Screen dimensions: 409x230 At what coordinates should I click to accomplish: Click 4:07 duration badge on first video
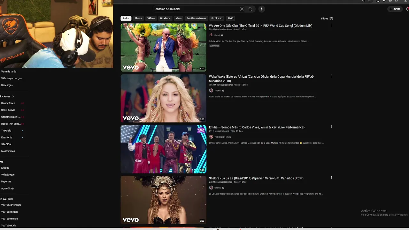202,68
